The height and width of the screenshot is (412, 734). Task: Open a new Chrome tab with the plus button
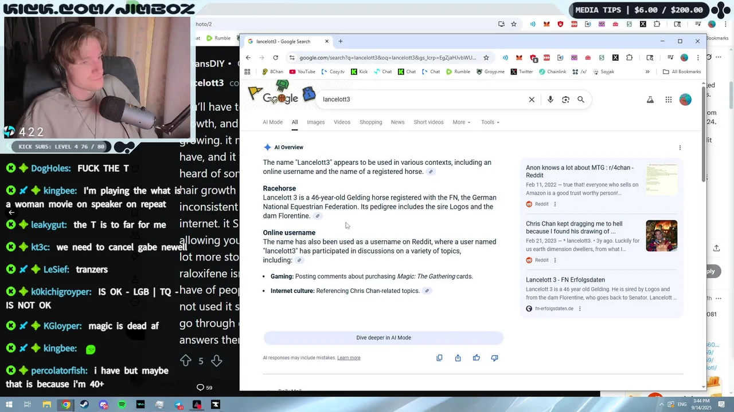pyautogui.click(x=341, y=41)
